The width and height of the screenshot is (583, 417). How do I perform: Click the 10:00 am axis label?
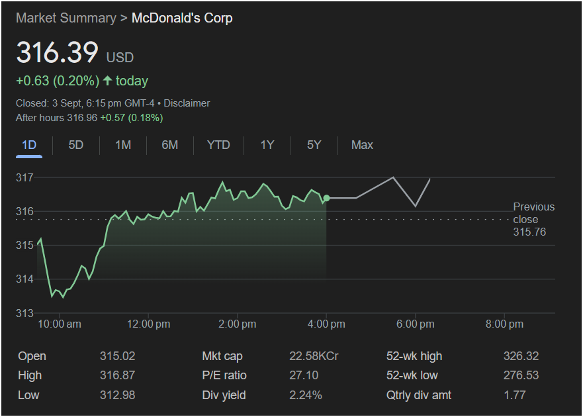tap(60, 324)
